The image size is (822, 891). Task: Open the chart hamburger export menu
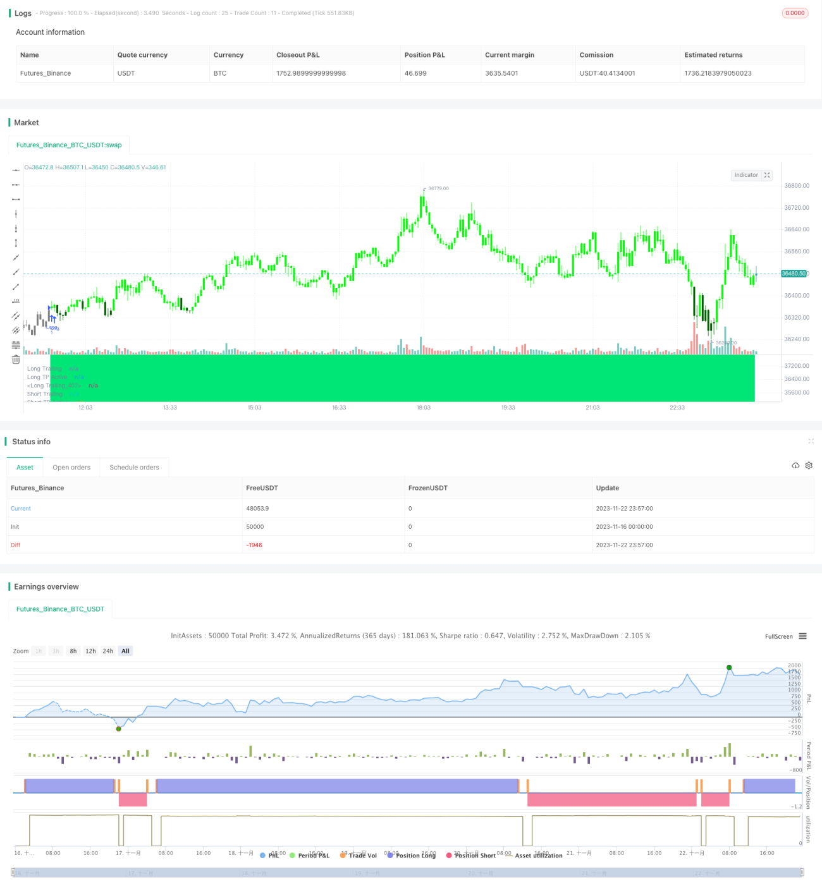coord(802,636)
